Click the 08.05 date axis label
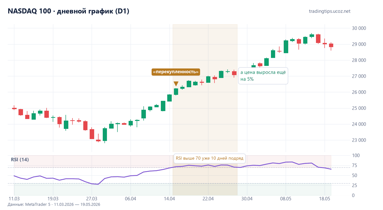The height and width of the screenshot is (210, 383). (286, 199)
